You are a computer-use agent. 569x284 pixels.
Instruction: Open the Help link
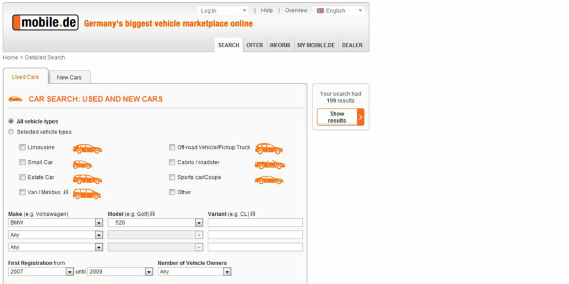click(x=267, y=10)
